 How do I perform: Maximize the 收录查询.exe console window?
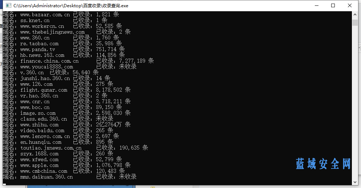(x=333, y=5)
